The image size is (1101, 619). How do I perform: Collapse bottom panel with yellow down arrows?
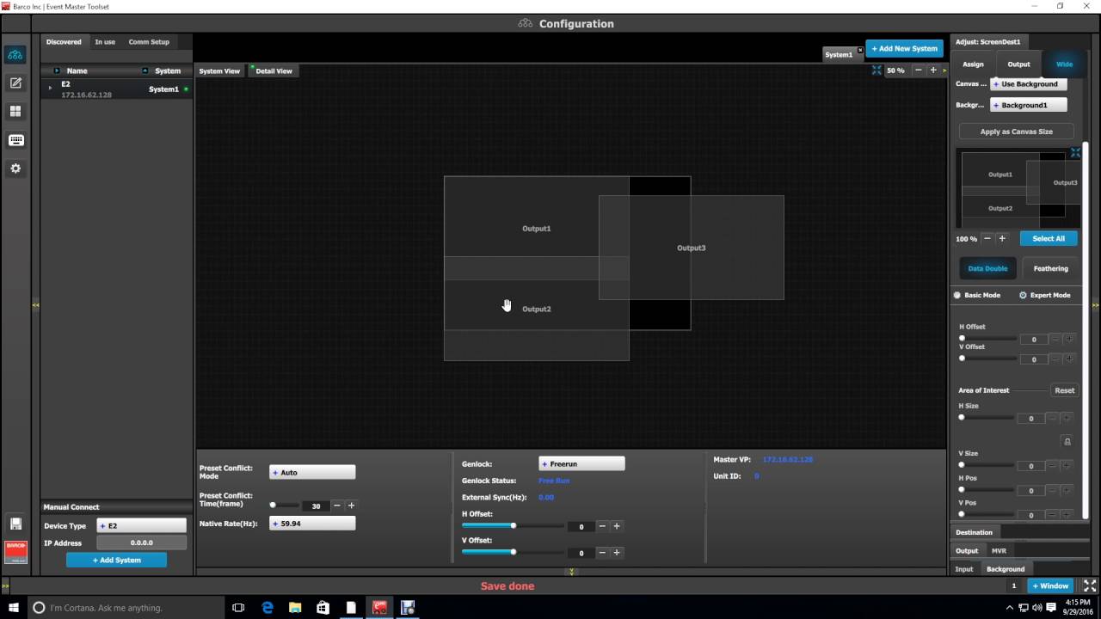pyautogui.click(x=571, y=572)
